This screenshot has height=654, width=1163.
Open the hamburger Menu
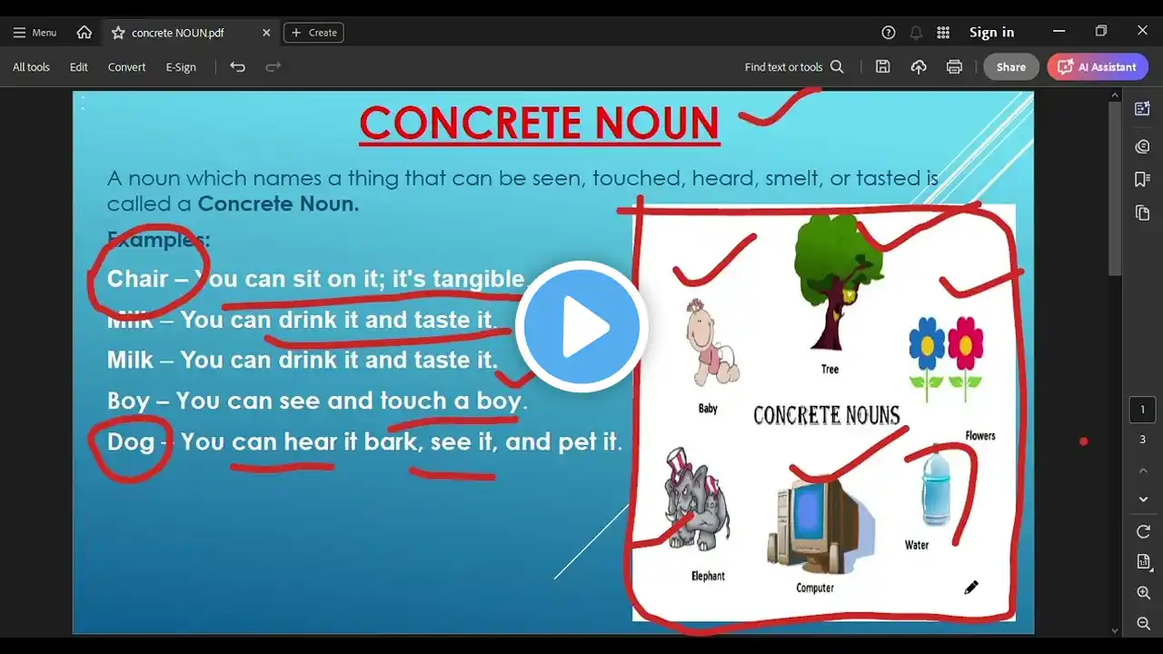[35, 33]
